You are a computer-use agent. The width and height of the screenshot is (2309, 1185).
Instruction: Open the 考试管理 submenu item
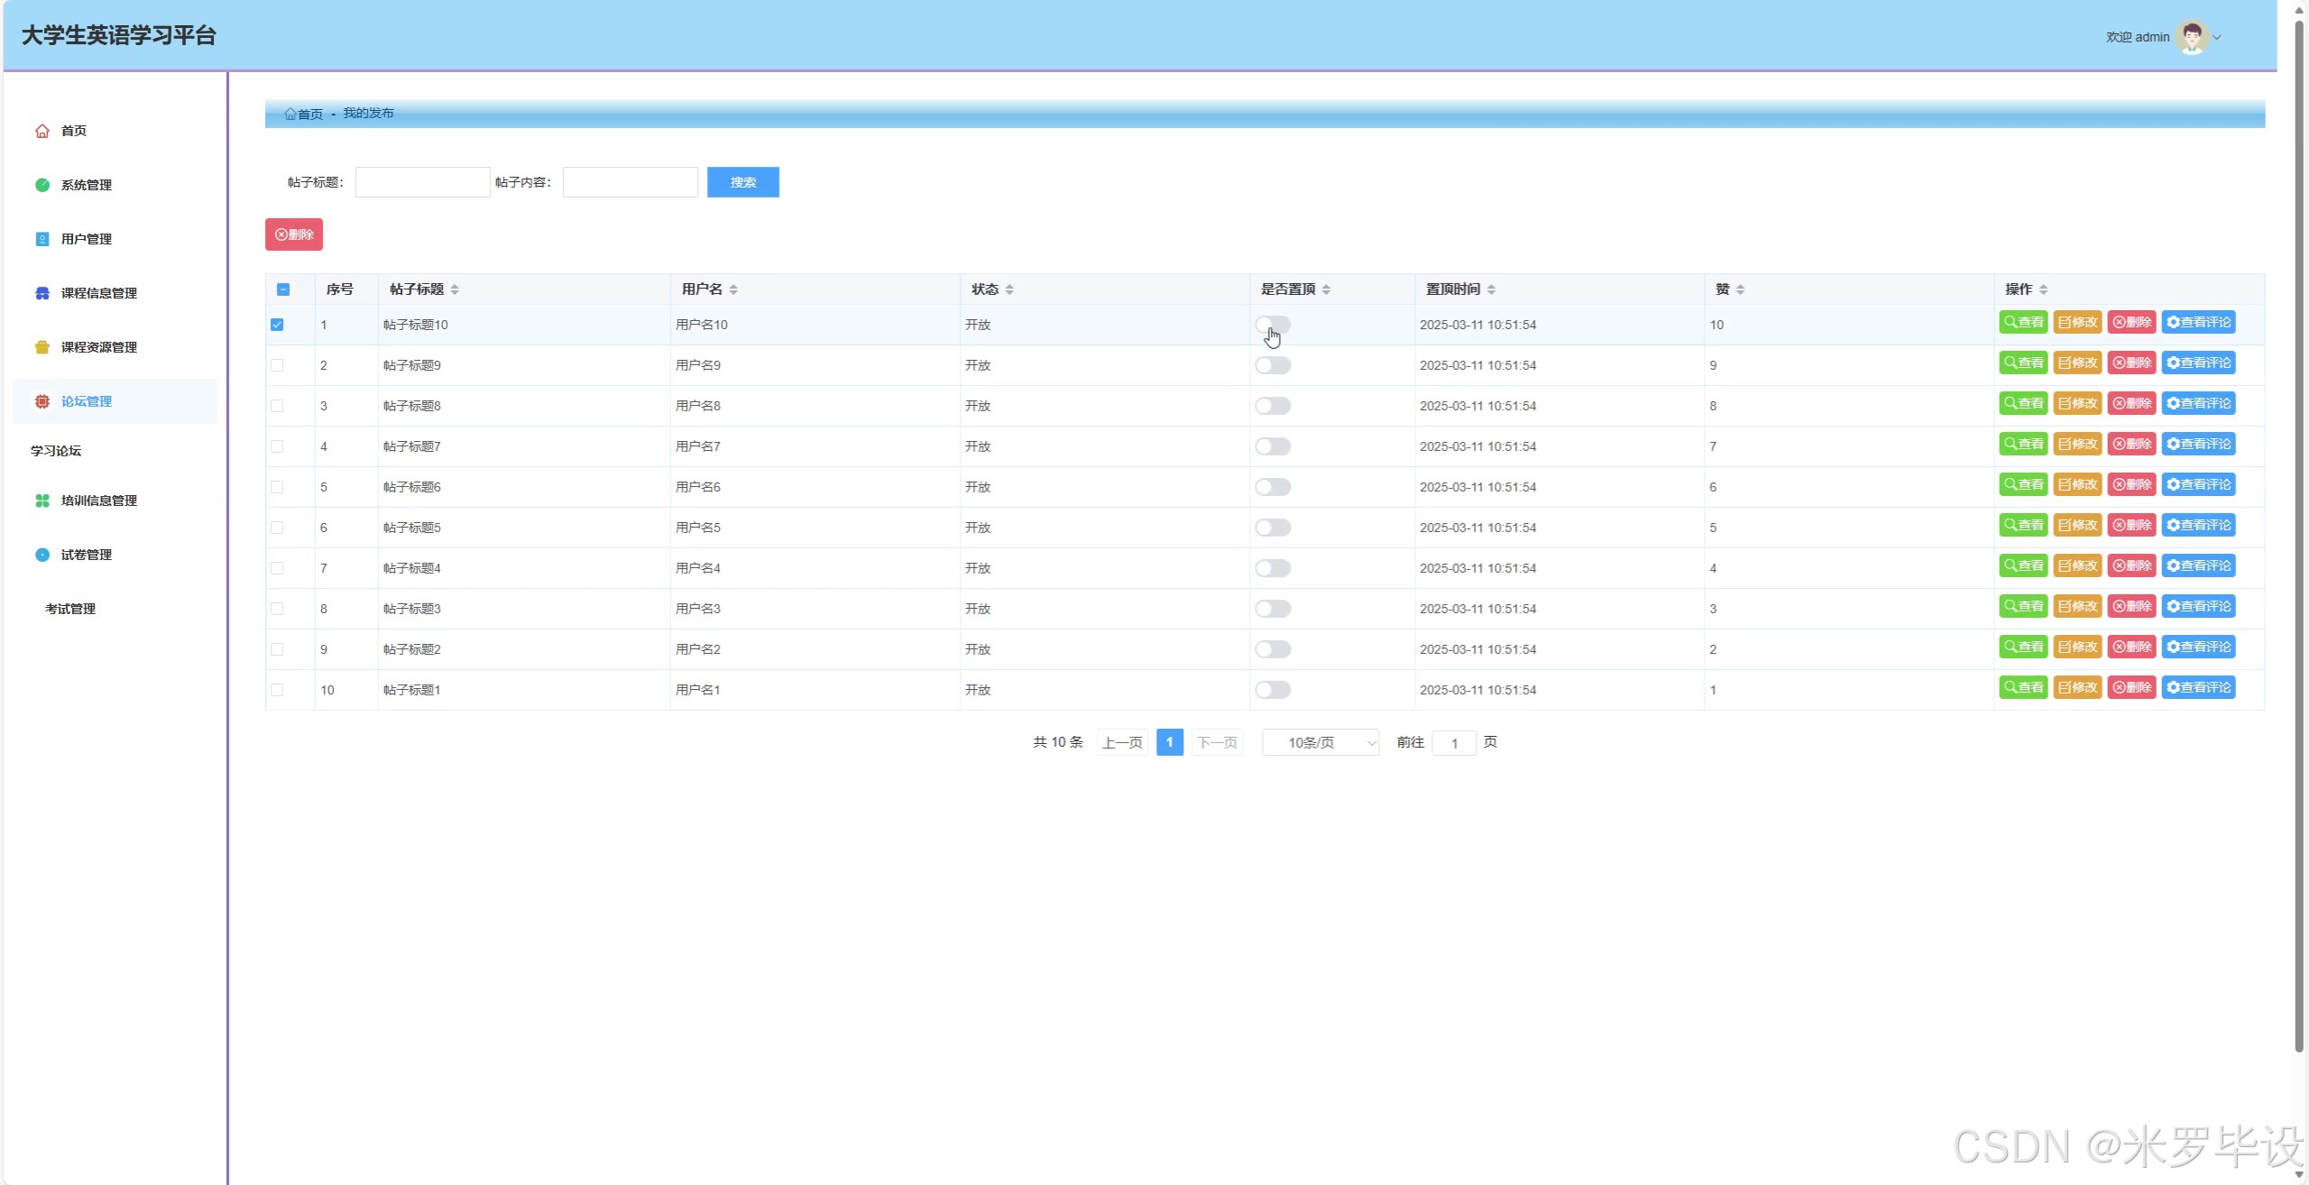(x=70, y=609)
